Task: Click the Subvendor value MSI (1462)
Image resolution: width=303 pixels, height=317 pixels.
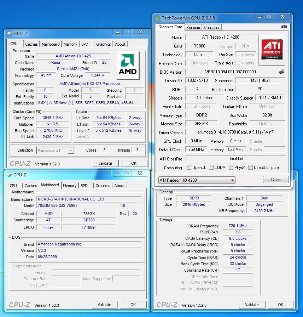Action: coord(261,80)
